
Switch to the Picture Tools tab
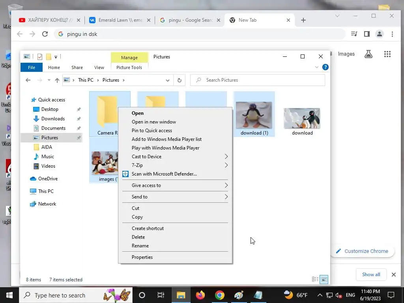(x=129, y=67)
